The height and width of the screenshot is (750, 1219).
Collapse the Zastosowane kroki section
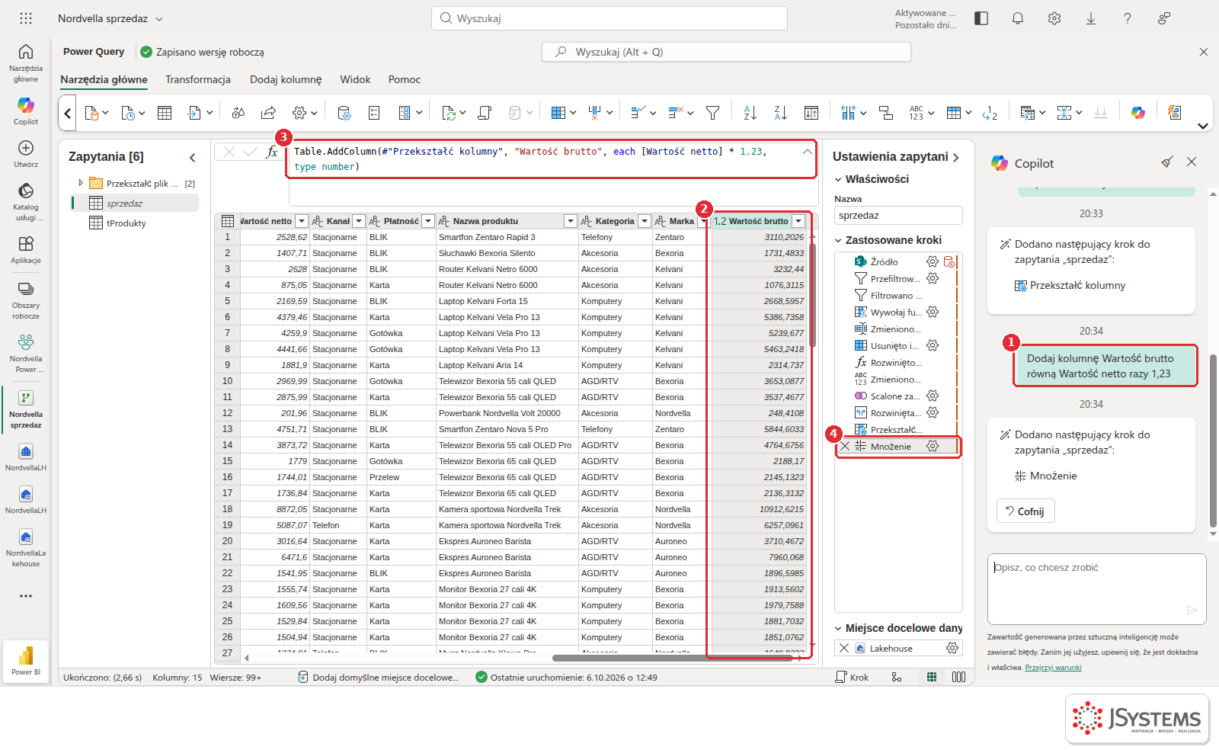[x=838, y=240]
